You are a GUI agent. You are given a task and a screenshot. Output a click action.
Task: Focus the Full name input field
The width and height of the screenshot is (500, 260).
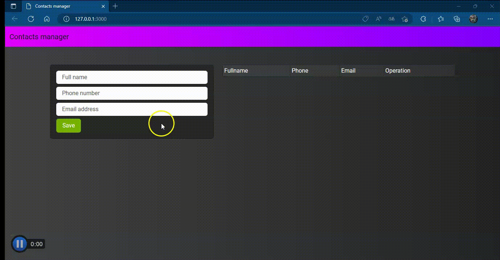coord(132,77)
